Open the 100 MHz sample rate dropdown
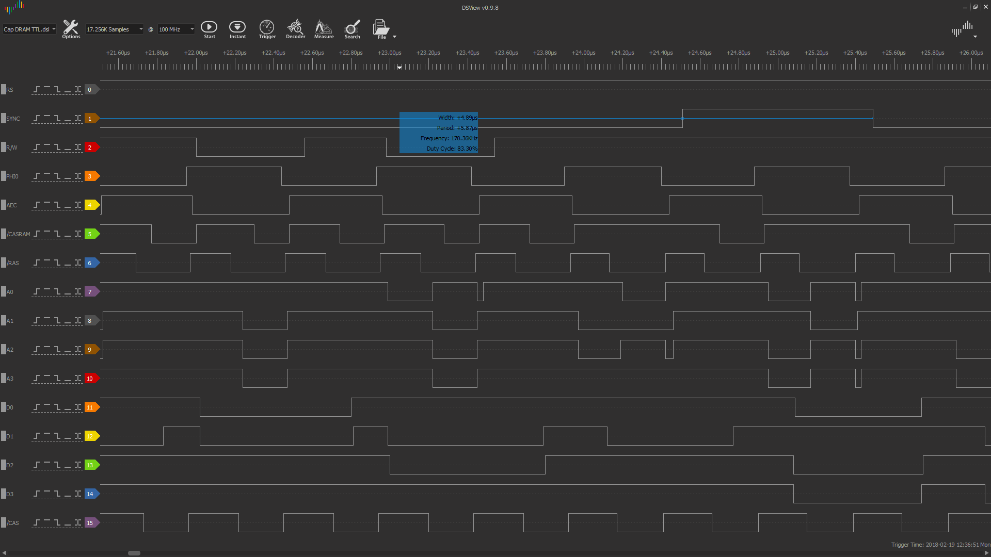This screenshot has width=991, height=557. pos(176,29)
